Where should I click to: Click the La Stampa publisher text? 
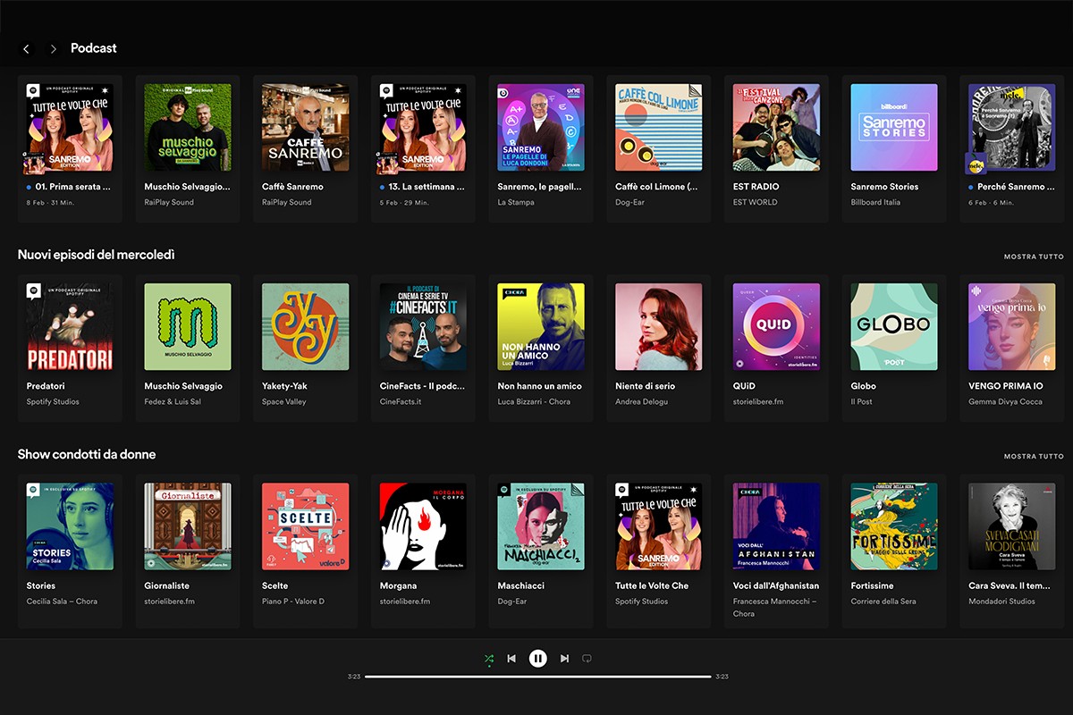[x=516, y=203]
